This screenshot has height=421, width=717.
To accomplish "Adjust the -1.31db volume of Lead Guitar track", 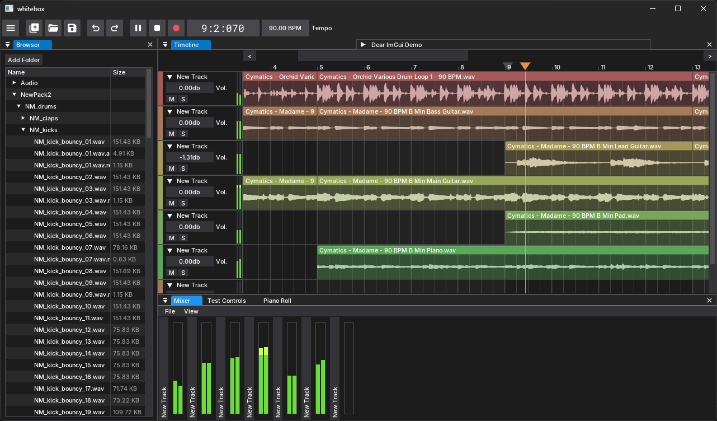I will (190, 157).
